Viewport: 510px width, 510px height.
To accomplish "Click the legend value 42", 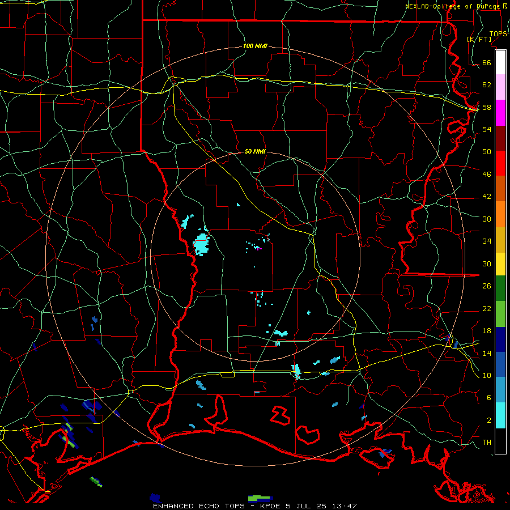I will 487,196.
